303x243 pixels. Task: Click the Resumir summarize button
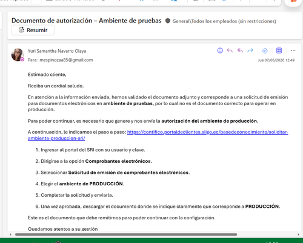pyautogui.click(x=33, y=30)
